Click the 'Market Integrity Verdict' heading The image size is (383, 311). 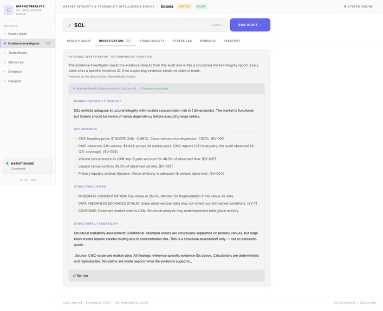coord(98,101)
